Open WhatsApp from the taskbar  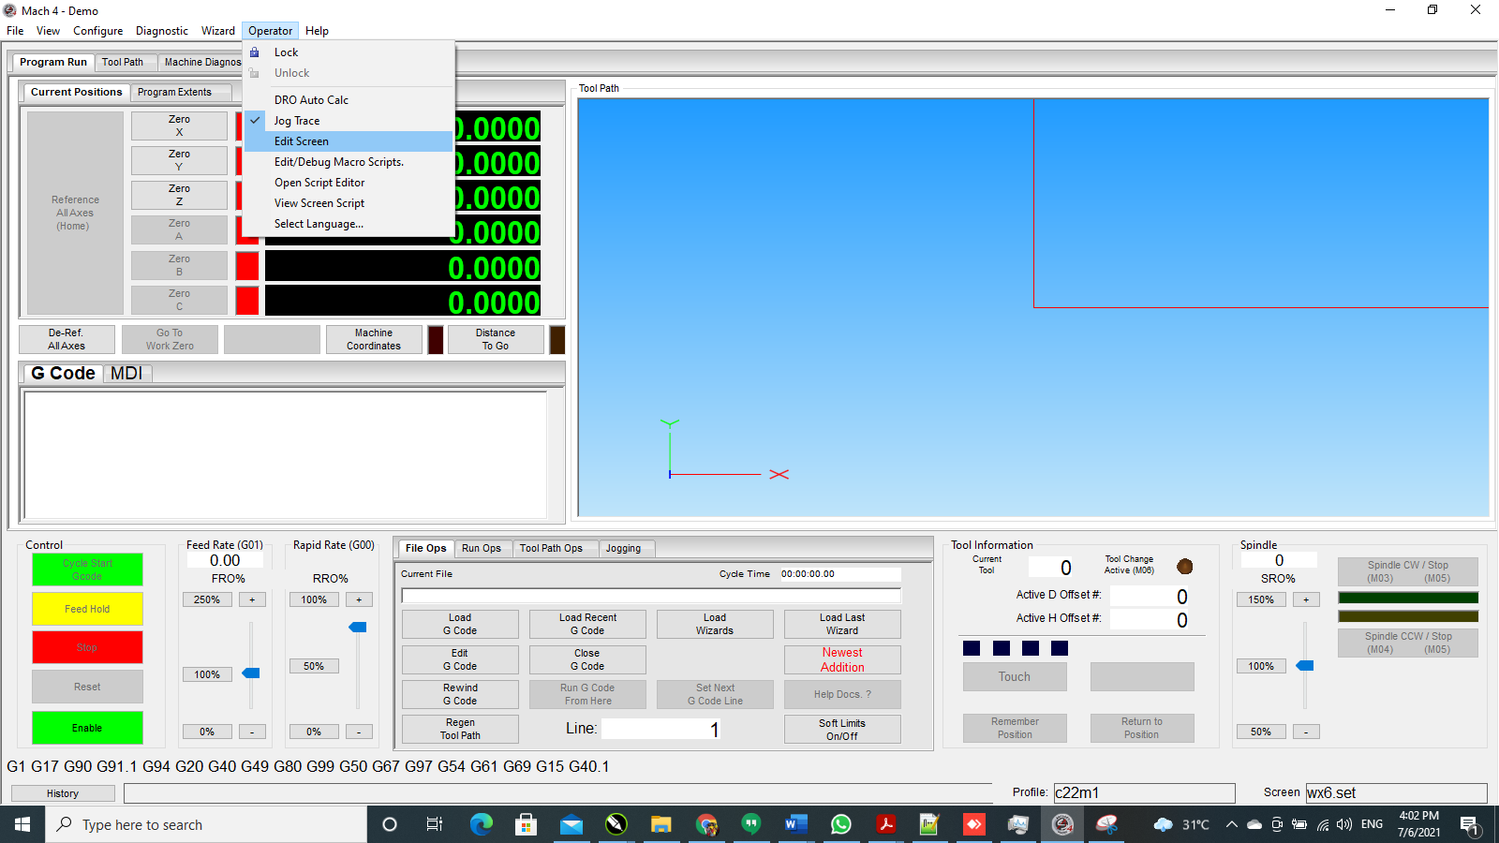coord(840,825)
